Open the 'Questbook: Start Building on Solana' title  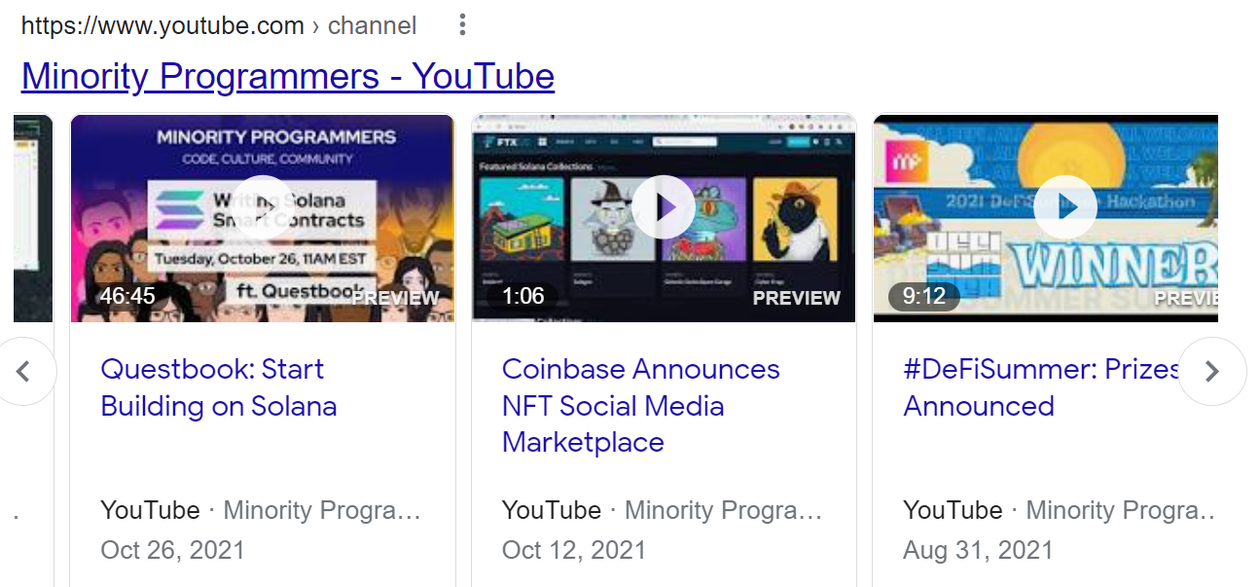tap(218, 387)
